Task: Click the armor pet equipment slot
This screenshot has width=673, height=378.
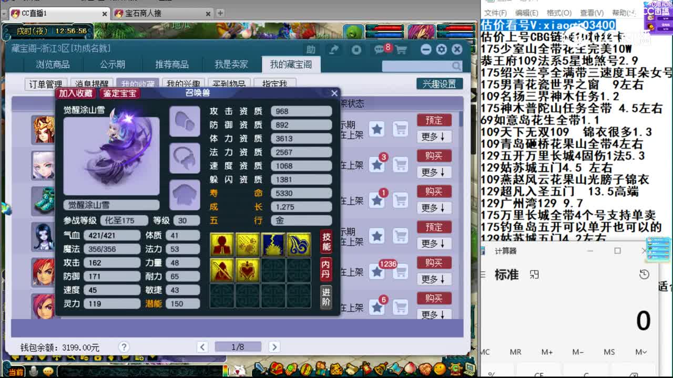Action: click(185, 194)
